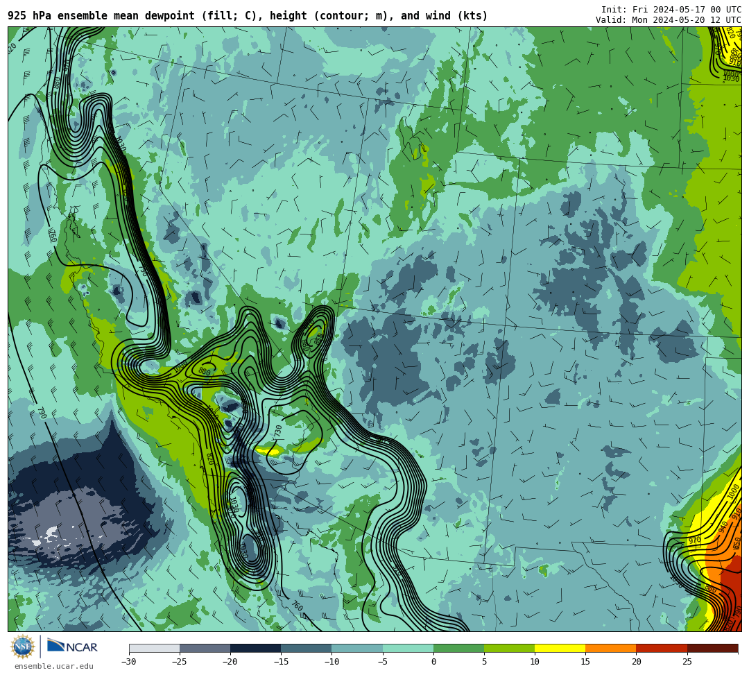Click the colorbar label 25
This screenshot has height=675, width=749.
click(x=687, y=662)
